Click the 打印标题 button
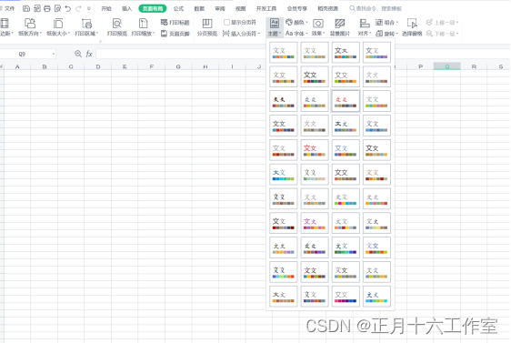Viewport: 511px width, 343px height. [175, 22]
